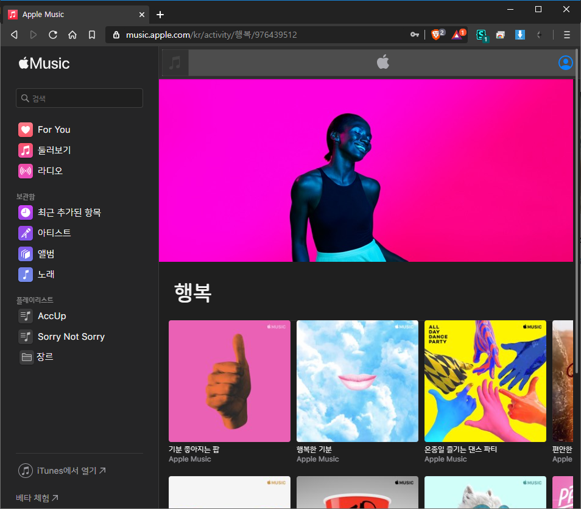
Task: Click the iTunes circular note icon
Action: 26,471
